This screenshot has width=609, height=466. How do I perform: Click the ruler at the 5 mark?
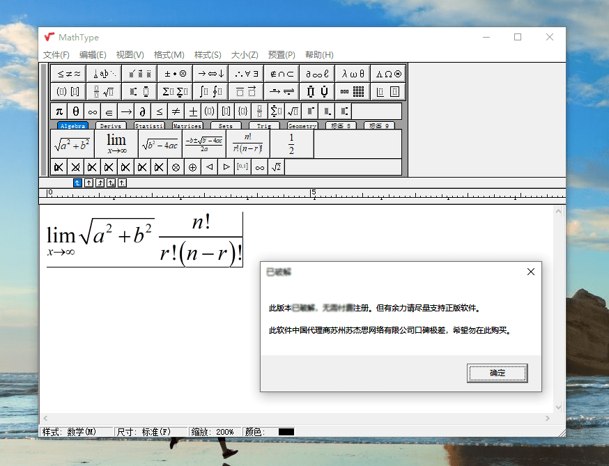(x=314, y=193)
